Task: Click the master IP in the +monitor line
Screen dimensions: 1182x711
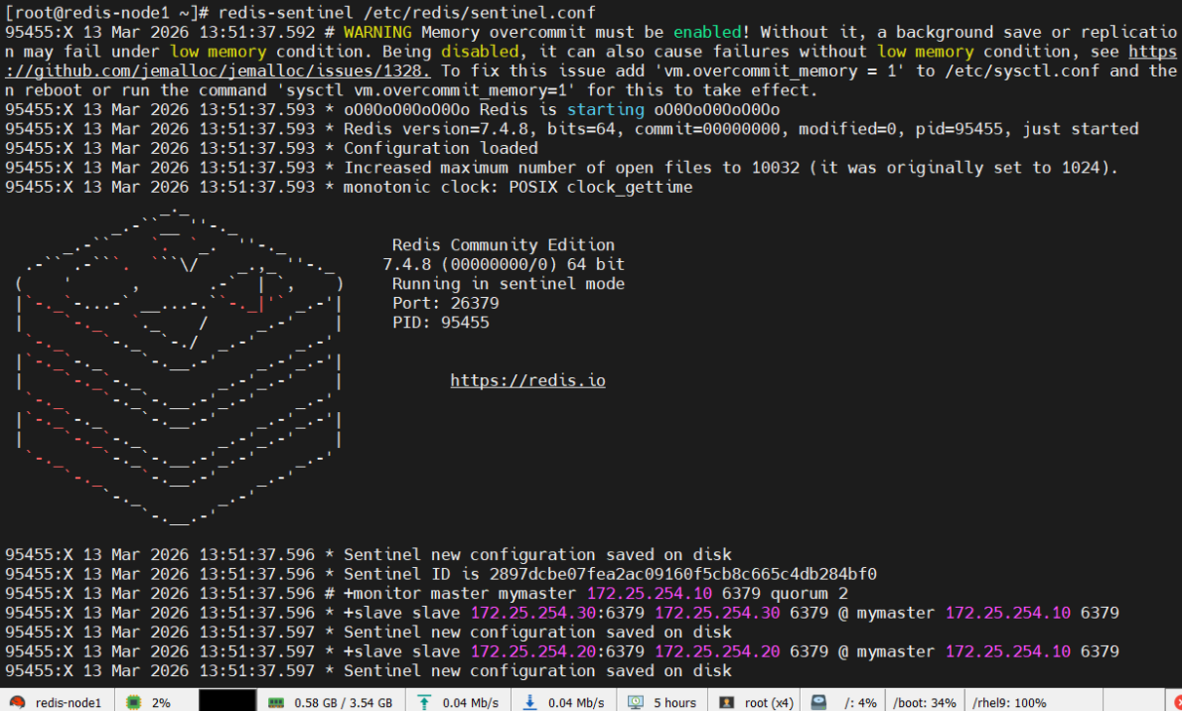Action: (650, 594)
